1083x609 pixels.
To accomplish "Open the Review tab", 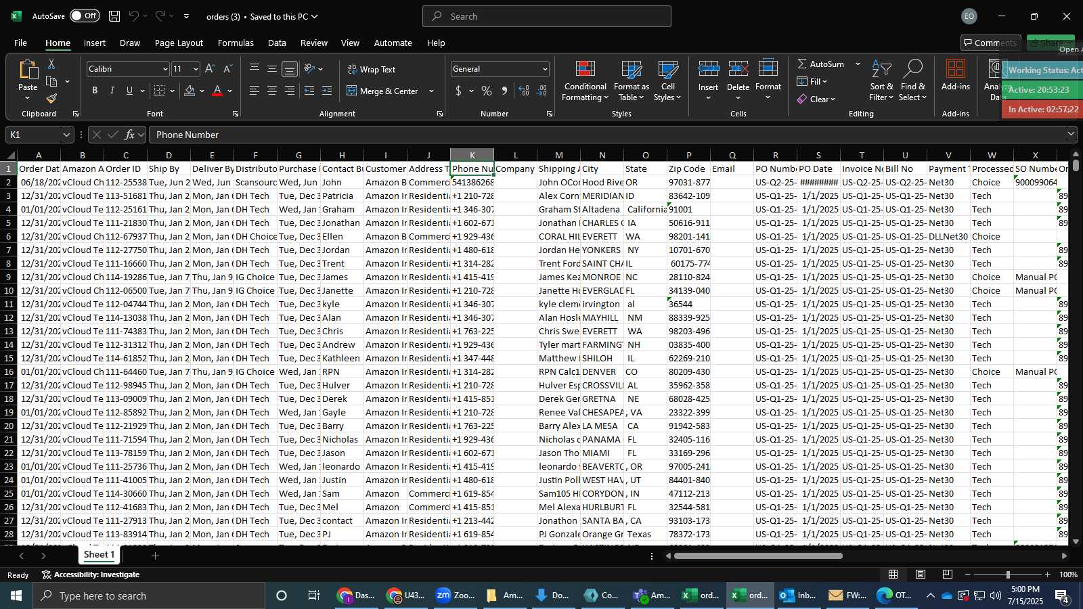I will tap(314, 43).
